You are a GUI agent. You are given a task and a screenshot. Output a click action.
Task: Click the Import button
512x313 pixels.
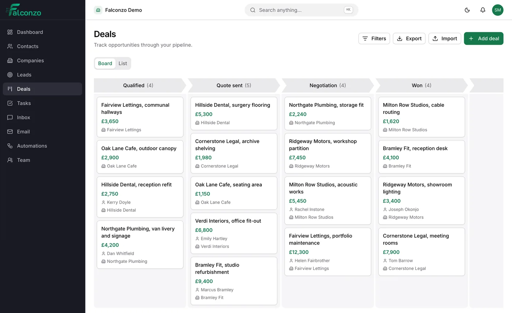(x=445, y=38)
